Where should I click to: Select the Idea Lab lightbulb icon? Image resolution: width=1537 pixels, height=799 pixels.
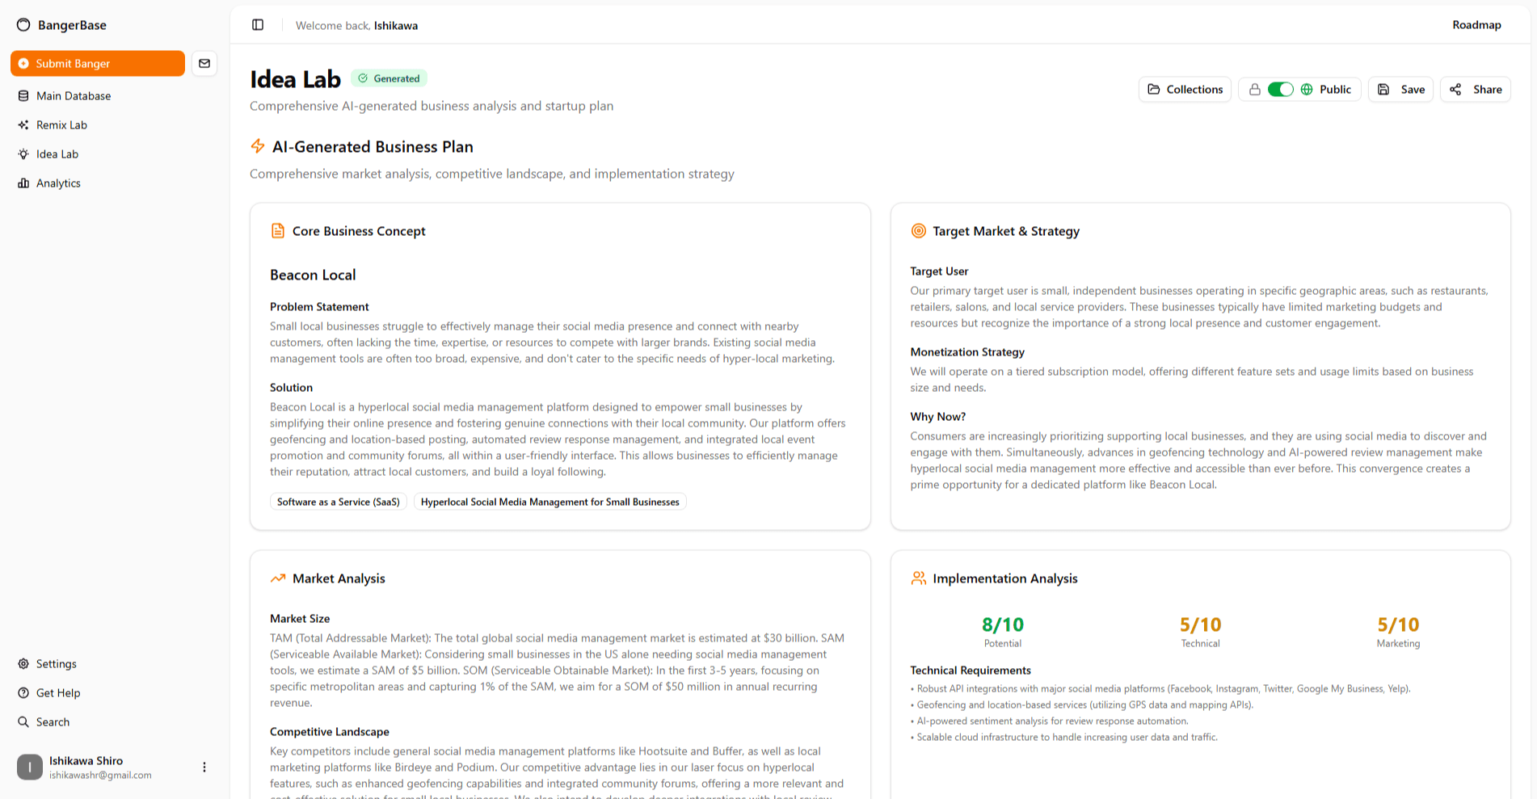[x=23, y=153]
